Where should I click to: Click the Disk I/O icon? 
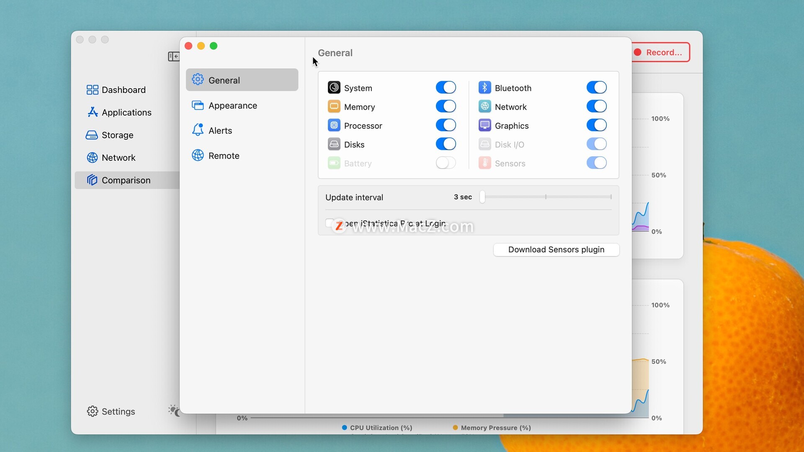pos(484,144)
